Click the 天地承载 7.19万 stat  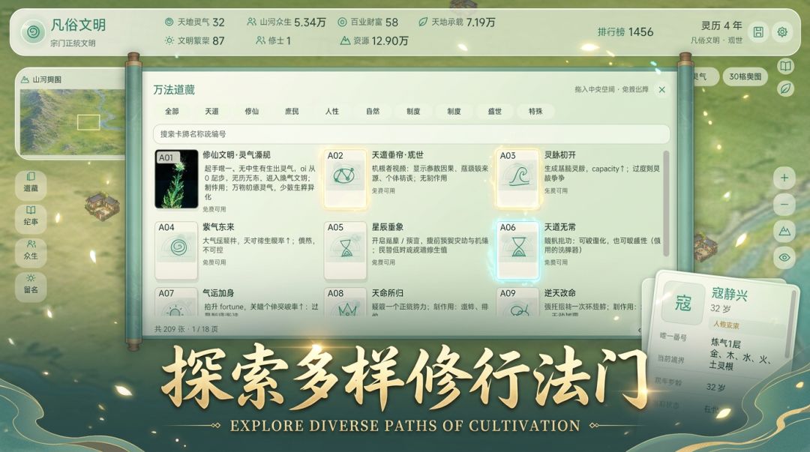pyautogui.click(x=457, y=22)
